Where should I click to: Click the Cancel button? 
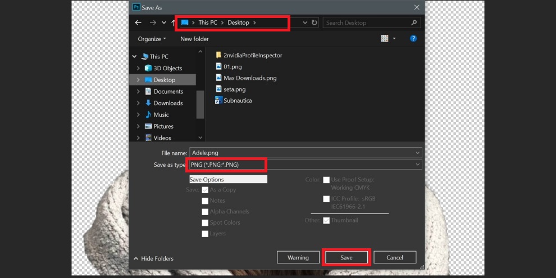click(395, 257)
